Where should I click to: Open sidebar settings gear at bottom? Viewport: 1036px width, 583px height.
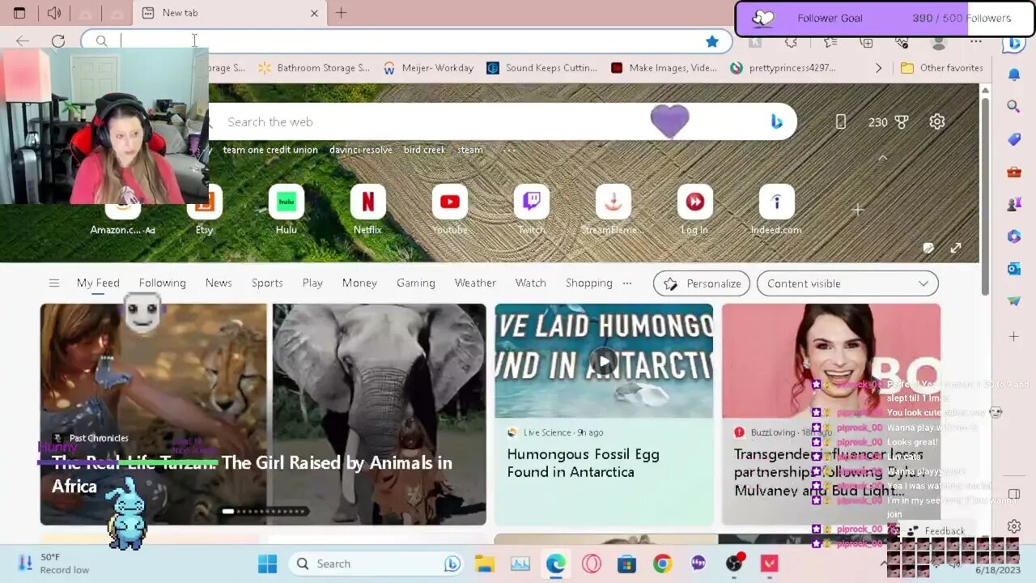pos(1013,526)
